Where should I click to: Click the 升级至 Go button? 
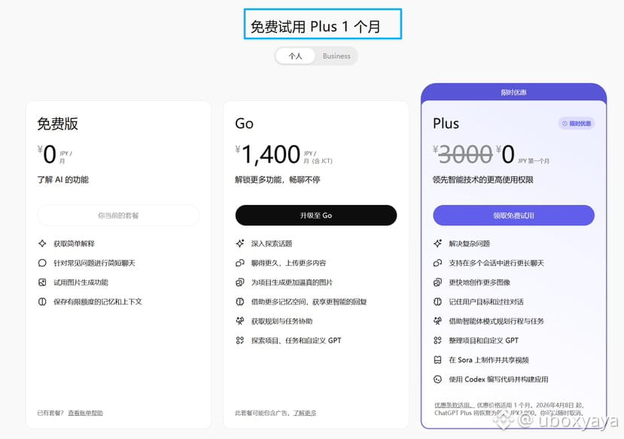coord(316,215)
